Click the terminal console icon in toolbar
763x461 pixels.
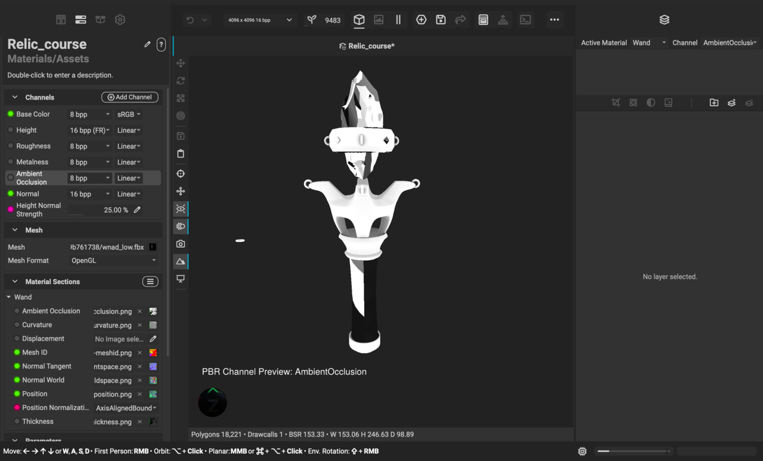525,20
